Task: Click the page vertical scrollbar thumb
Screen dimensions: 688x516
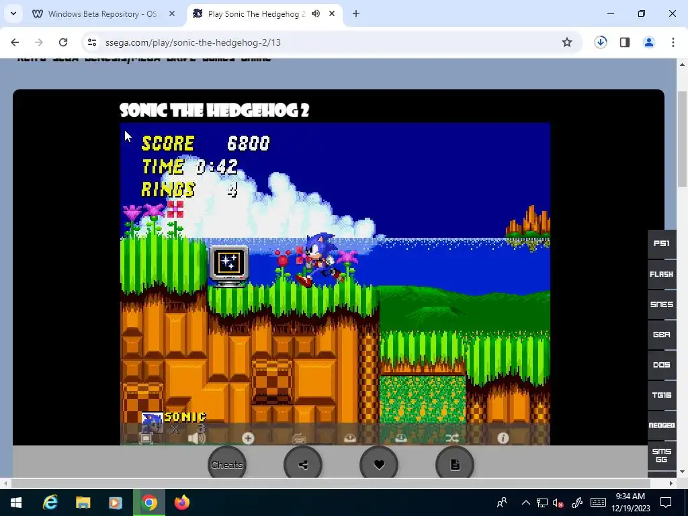Action: tap(683, 138)
